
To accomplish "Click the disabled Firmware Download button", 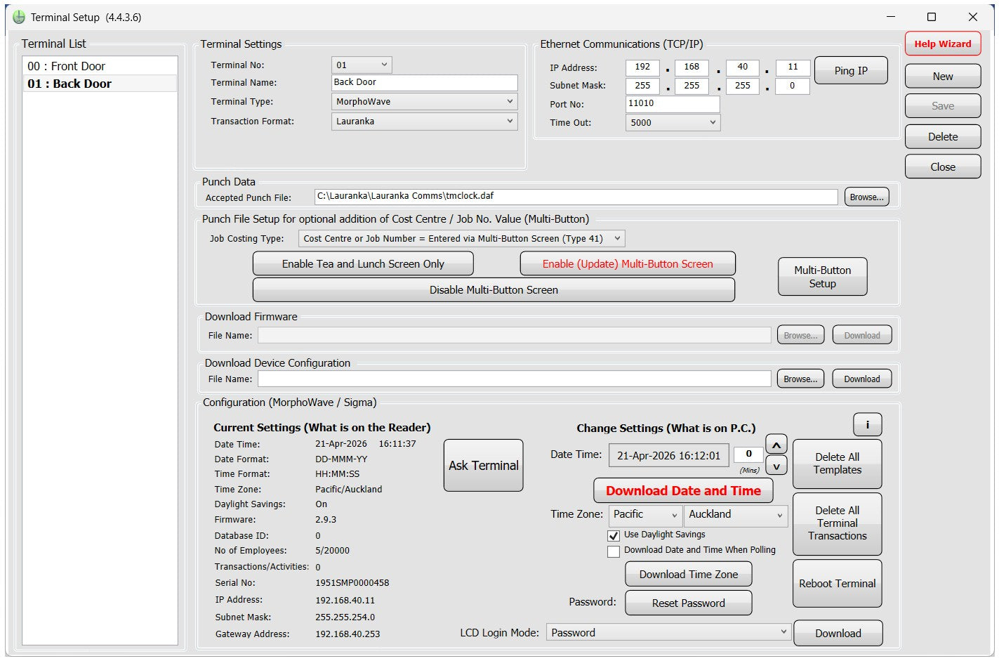I will click(x=862, y=336).
